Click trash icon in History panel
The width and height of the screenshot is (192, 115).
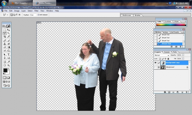[x=180, y=47]
